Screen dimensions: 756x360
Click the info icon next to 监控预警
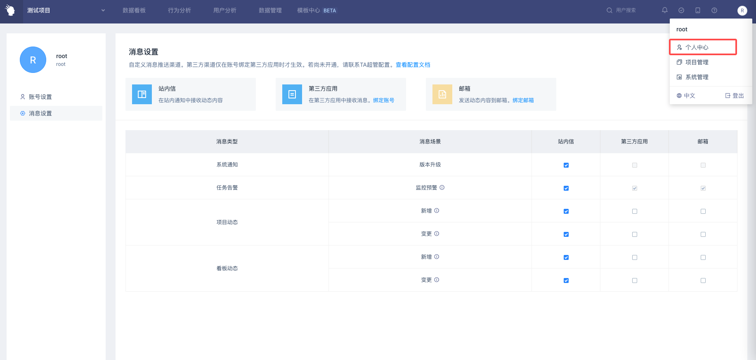click(442, 187)
